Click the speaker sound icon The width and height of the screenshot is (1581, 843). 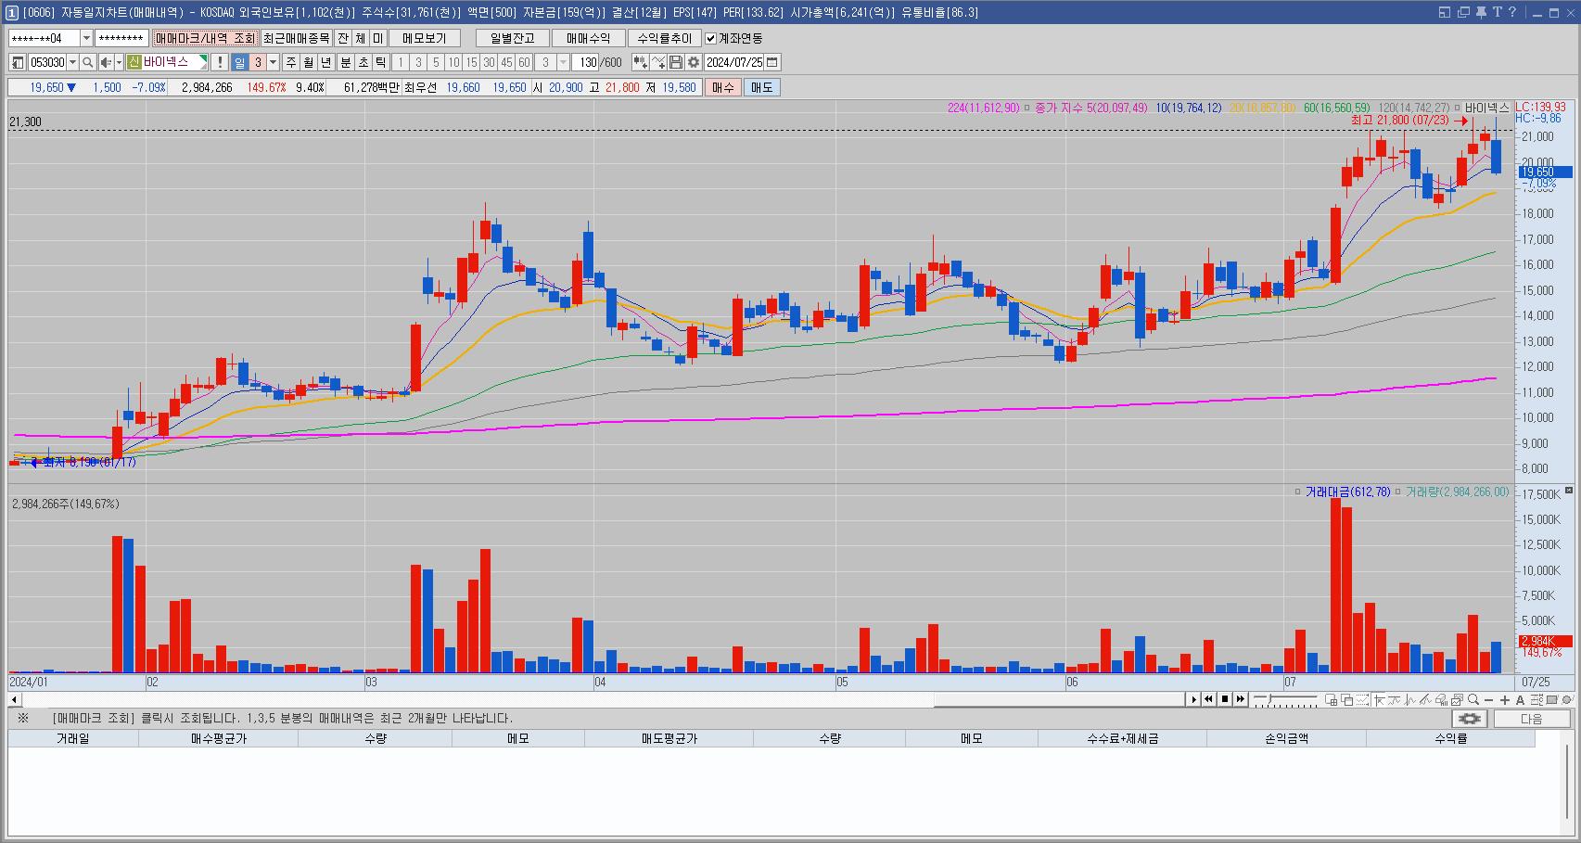tap(106, 62)
